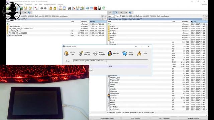
Task: Click the Pack files toolbar icon
Action: point(51,8)
